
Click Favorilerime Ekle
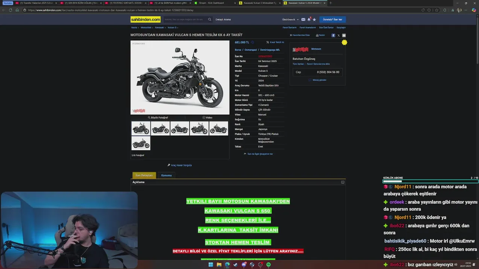coord(300,35)
